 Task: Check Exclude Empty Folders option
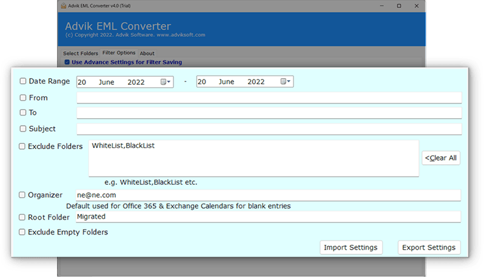pyautogui.click(x=22, y=232)
